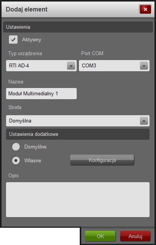Click the Strefa label
The image size is (156, 245).
point(15,107)
